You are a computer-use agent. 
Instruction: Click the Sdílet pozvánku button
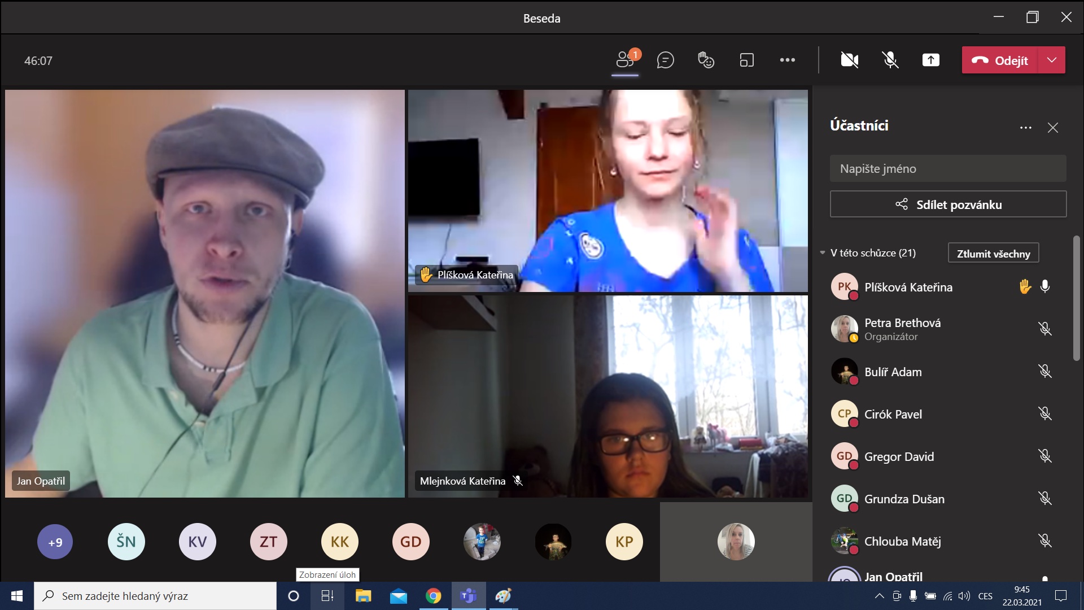pyautogui.click(x=948, y=204)
